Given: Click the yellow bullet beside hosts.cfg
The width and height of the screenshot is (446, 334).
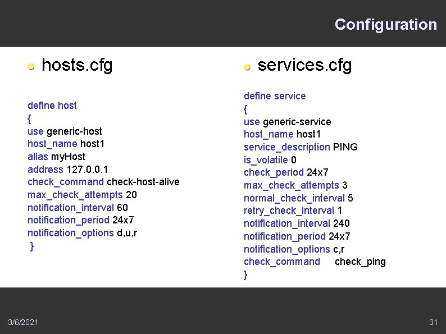Looking at the screenshot, I should 31,67.
